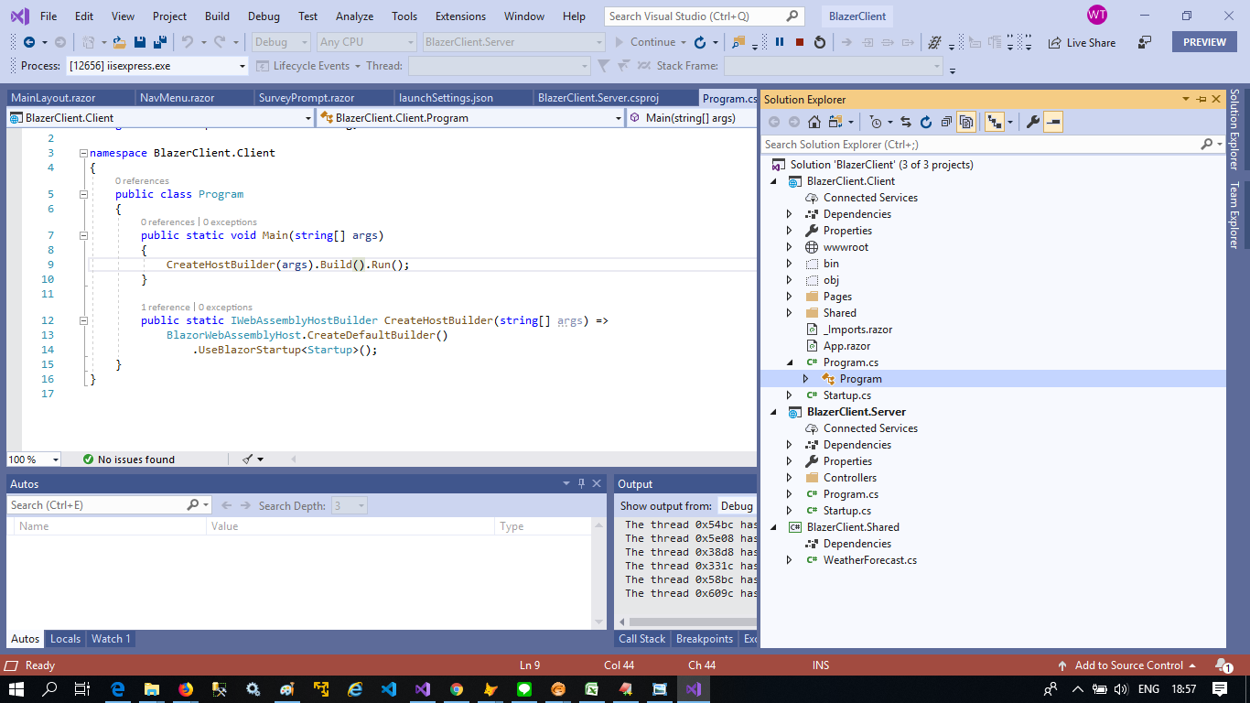Pause debugging with the Break All icon
The width and height of the screenshot is (1250, 703).
pyautogui.click(x=780, y=42)
